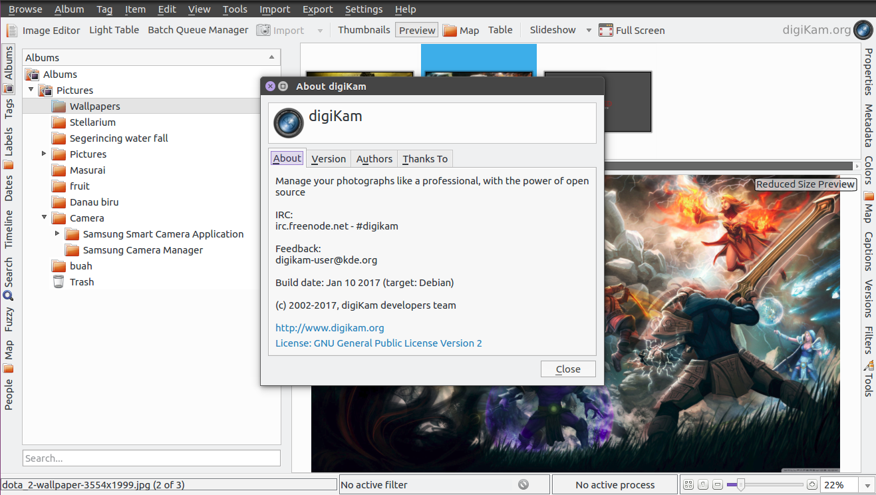
Task: Open the Album menu
Action: point(69,9)
